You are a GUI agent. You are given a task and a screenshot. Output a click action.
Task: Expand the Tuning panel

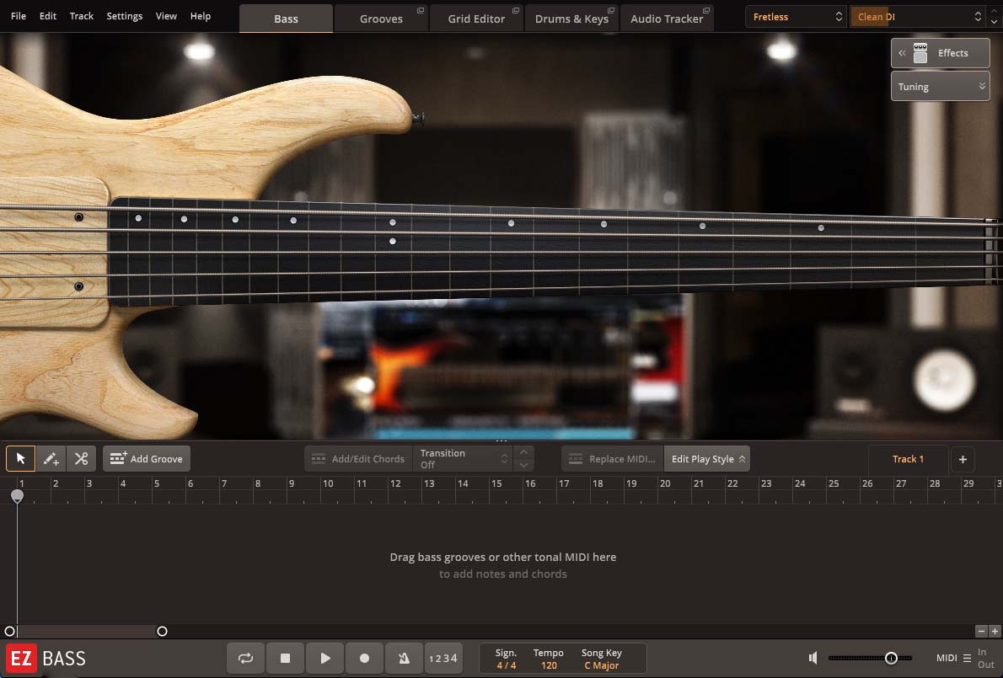coord(939,85)
